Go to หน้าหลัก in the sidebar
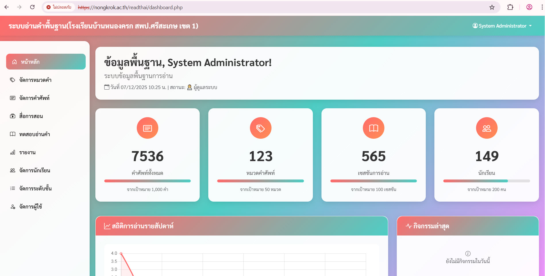 [46, 62]
